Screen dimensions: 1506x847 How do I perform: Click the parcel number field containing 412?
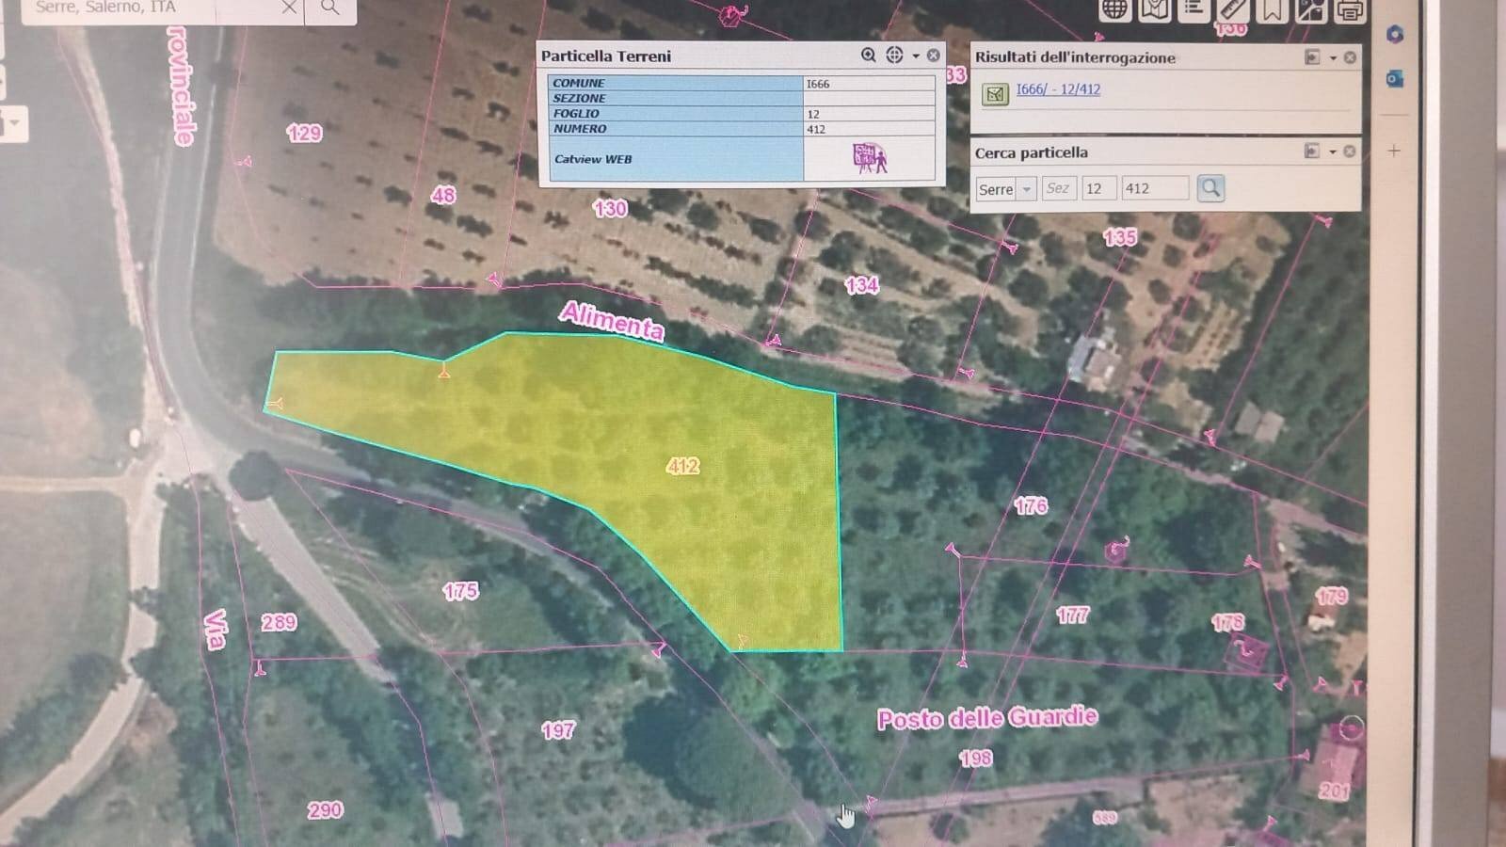coord(1154,188)
